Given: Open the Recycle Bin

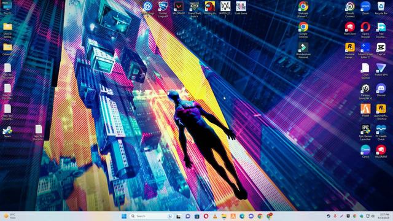Looking at the screenshot, I should (381, 8).
